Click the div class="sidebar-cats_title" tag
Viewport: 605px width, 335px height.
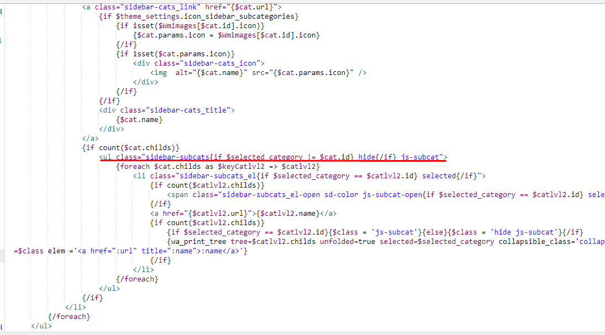tap(167, 110)
